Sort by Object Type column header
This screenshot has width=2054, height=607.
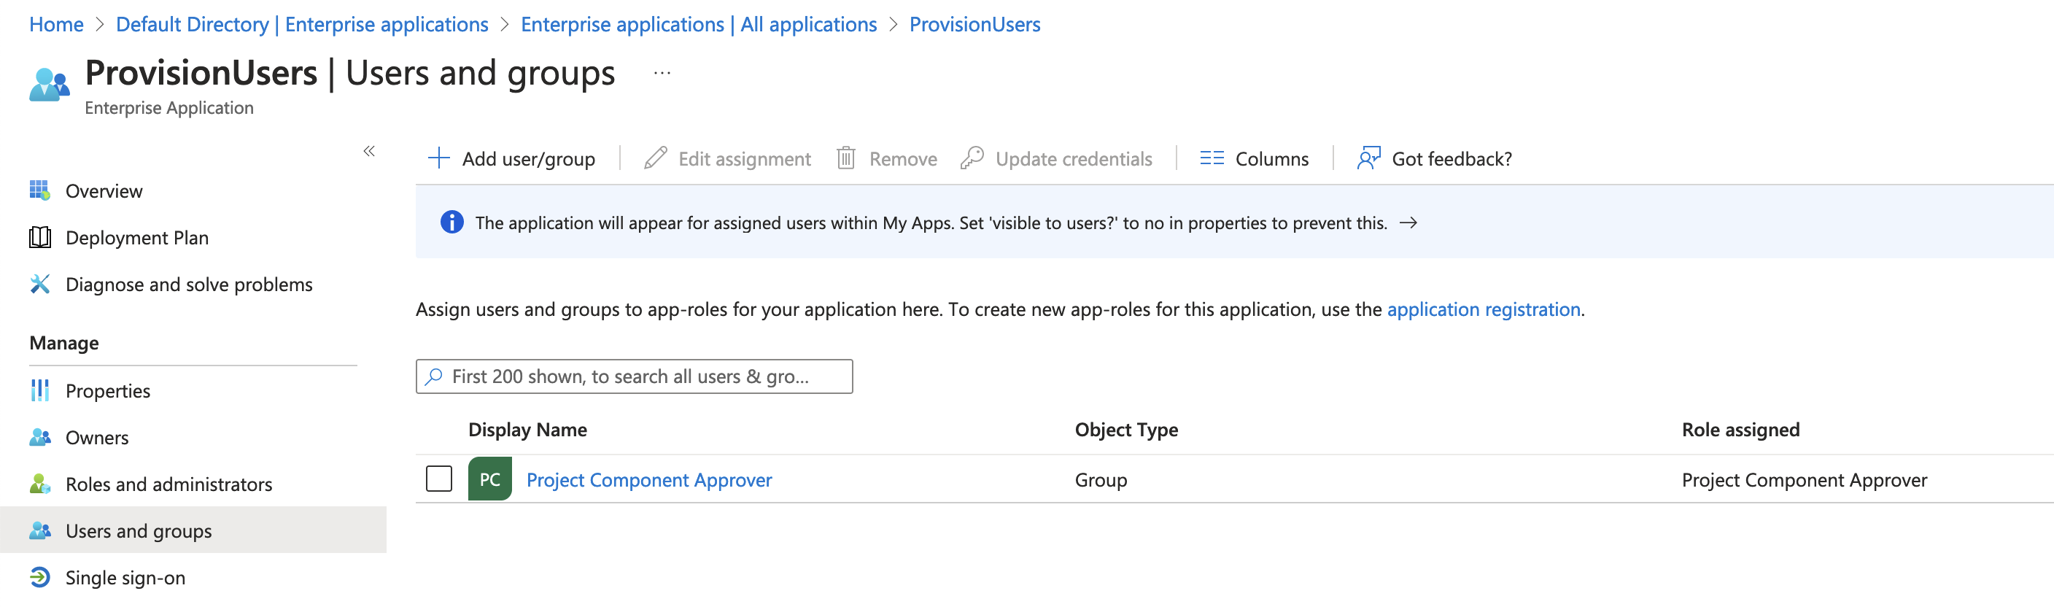point(1126,430)
